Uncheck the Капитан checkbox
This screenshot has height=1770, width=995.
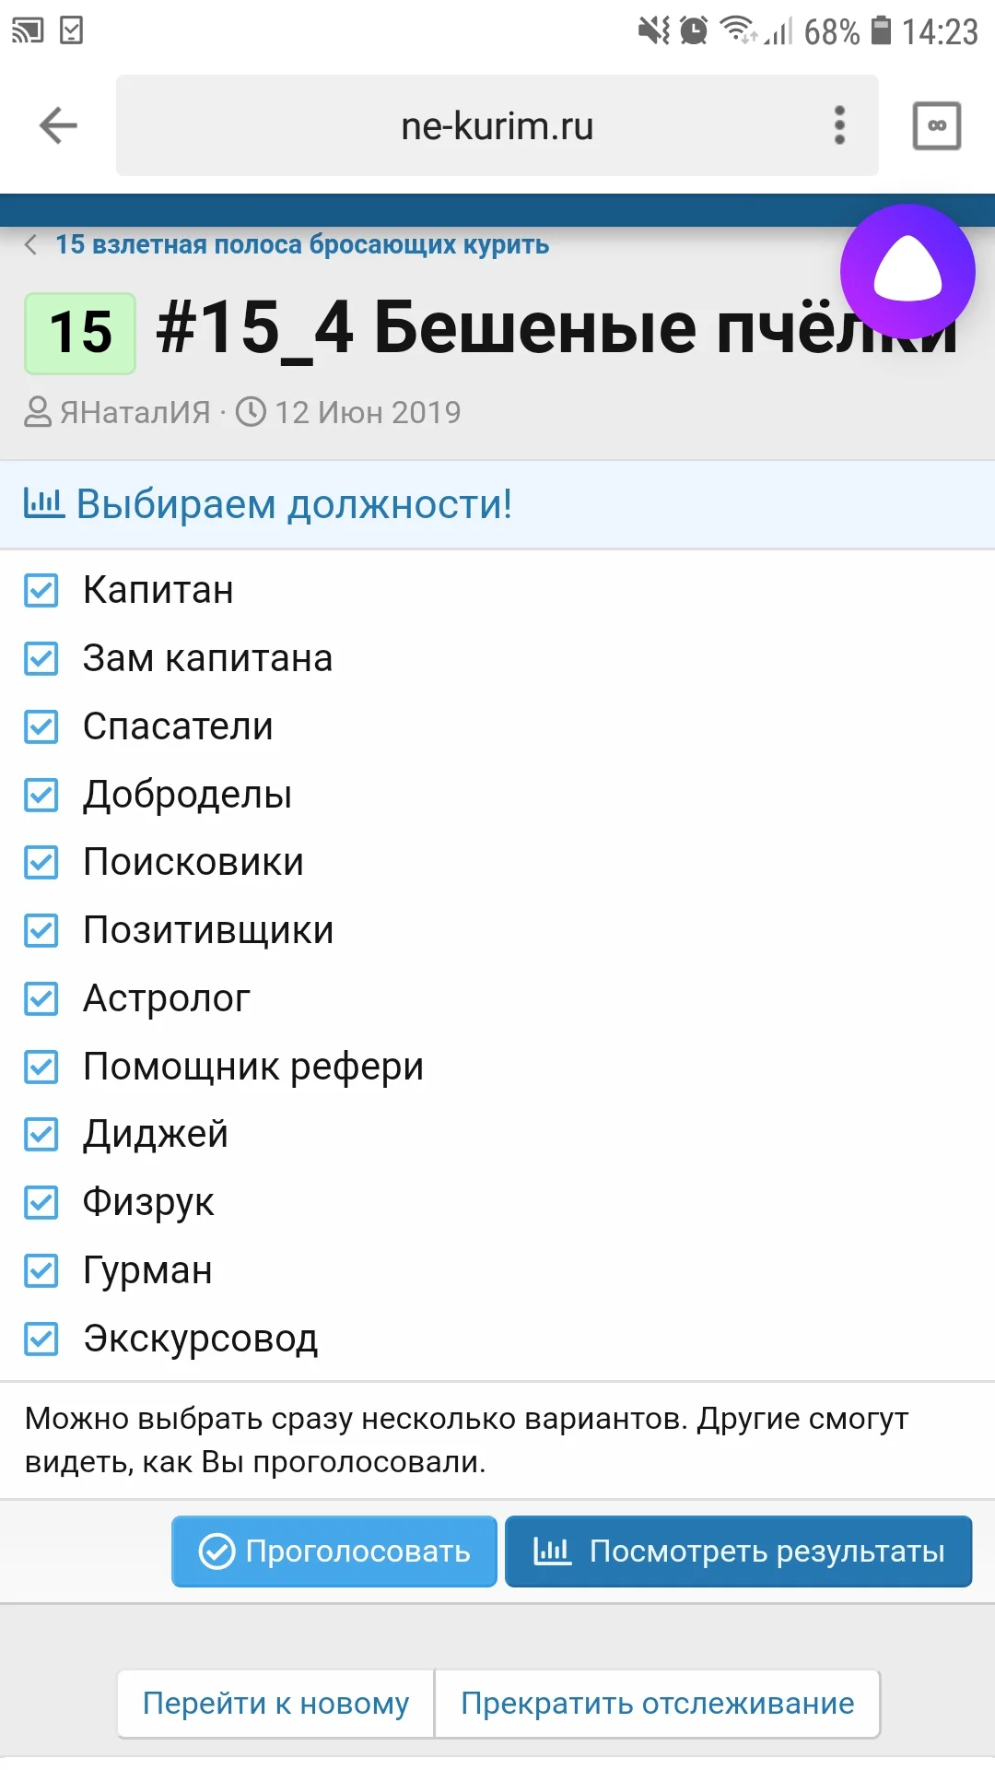point(41,590)
